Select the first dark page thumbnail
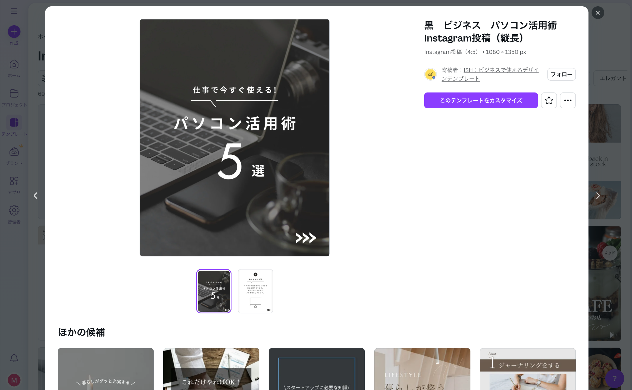632x390 pixels. coord(214,291)
